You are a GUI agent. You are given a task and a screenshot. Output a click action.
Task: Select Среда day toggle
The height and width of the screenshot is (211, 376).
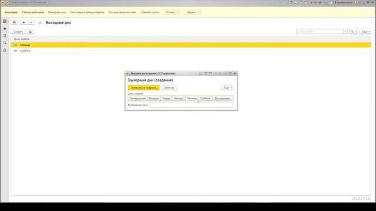point(166,98)
